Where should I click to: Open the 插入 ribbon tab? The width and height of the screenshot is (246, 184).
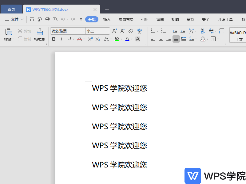pyautogui.click(x=107, y=19)
